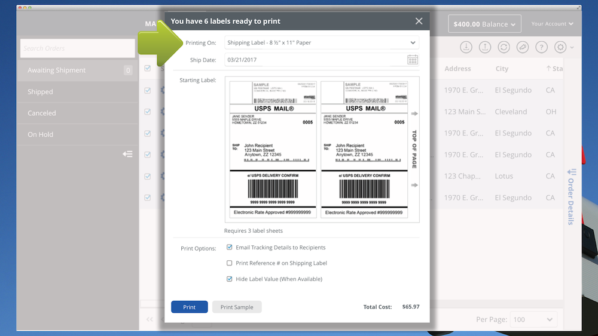598x336 pixels.
Task: Open the Printing On paper type dropdown
Action: (322, 42)
